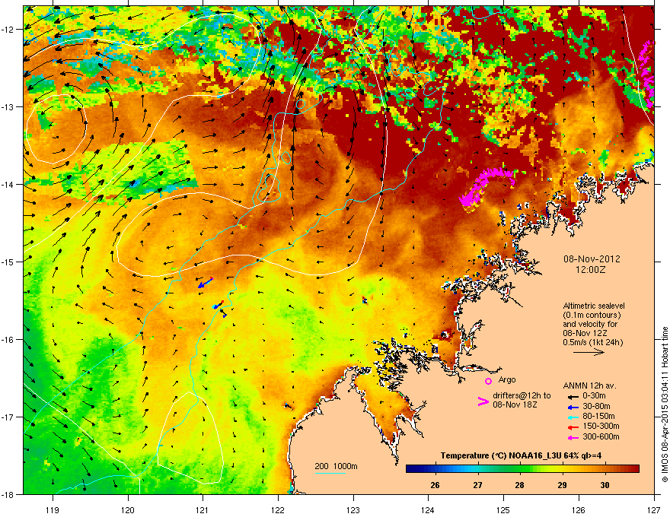670x517 pixels.
Task: Click the Temperature NOAA16_L3U title text
Action: pyautogui.click(x=521, y=455)
